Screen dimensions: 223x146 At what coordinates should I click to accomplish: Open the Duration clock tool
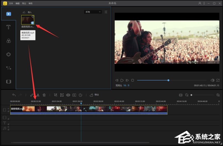click(81, 95)
